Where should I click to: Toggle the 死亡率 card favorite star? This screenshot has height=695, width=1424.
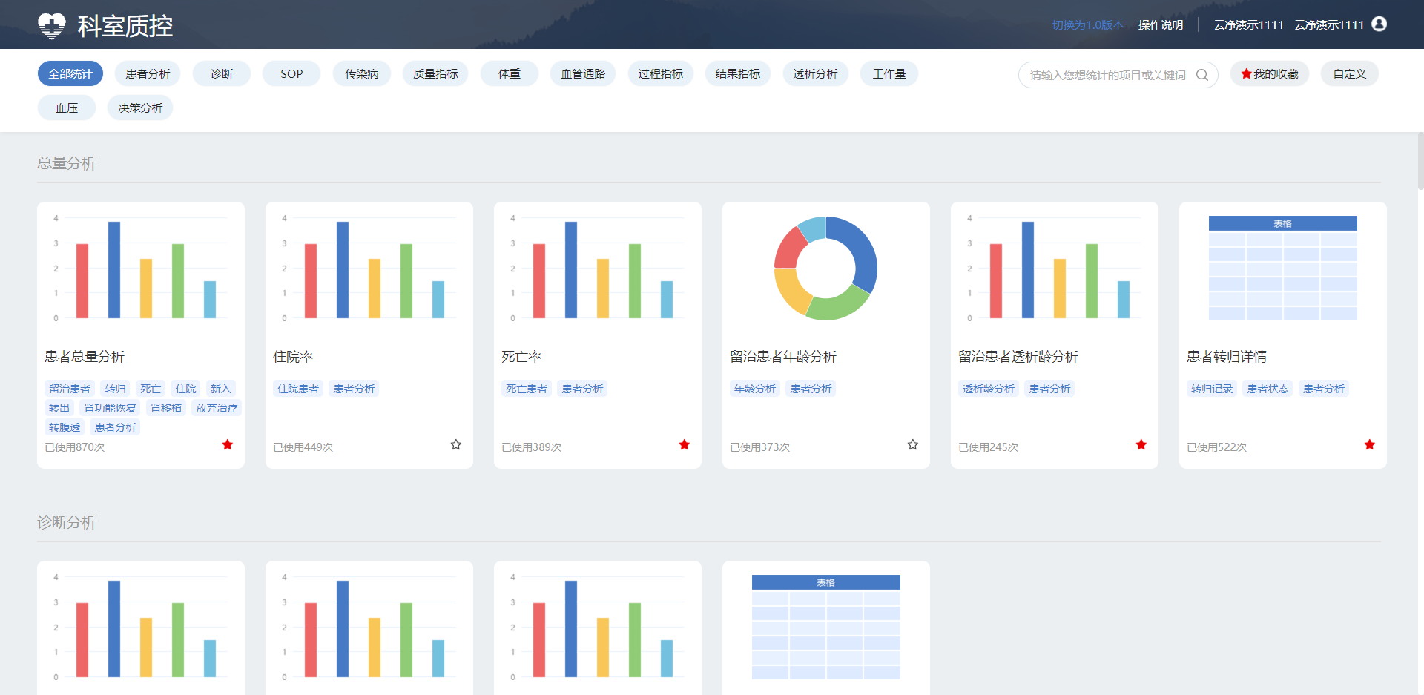(685, 444)
